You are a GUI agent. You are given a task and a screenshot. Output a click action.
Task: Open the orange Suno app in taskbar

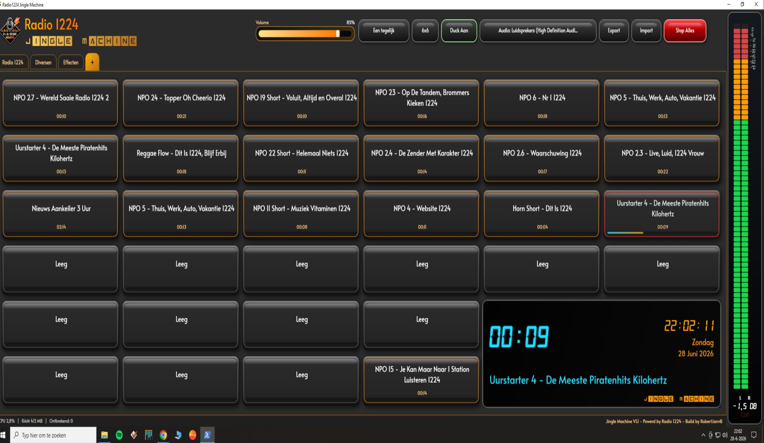coord(192,435)
